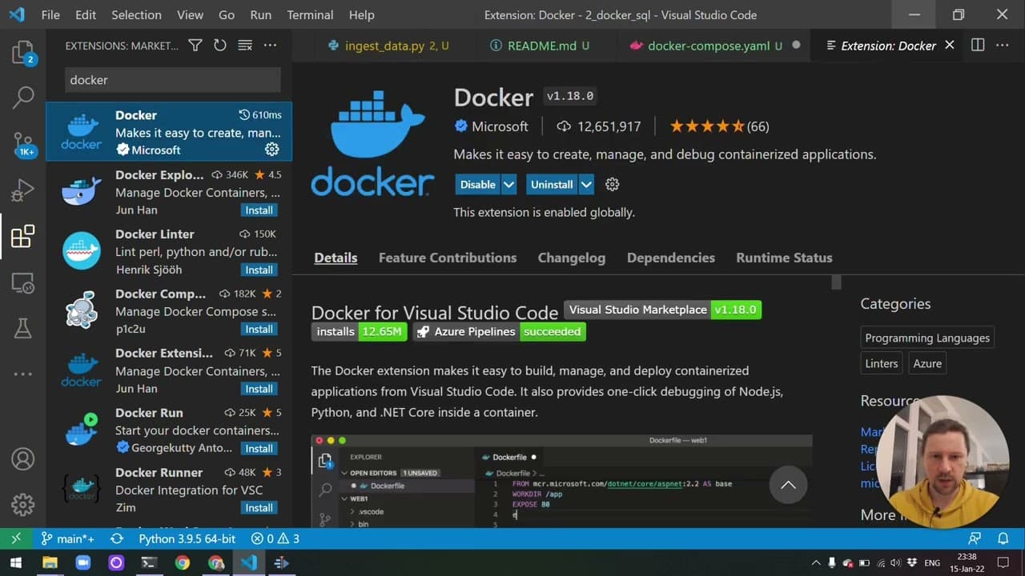Image resolution: width=1025 pixels, height=576 pixels.
Task: Open Extensions panel more actions ellipsis
Action: 270,46
